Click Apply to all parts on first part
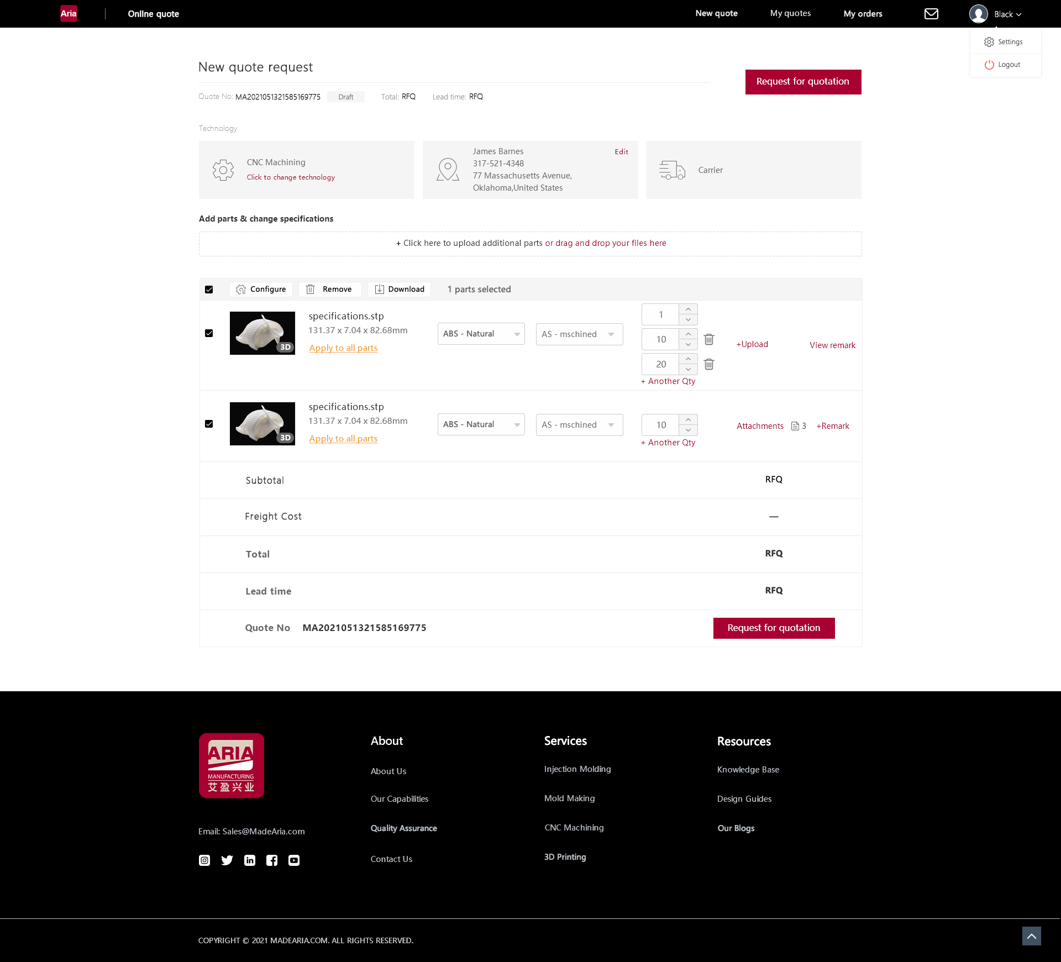This screenshot has width=1061, height=962. [x=343, y=348]
